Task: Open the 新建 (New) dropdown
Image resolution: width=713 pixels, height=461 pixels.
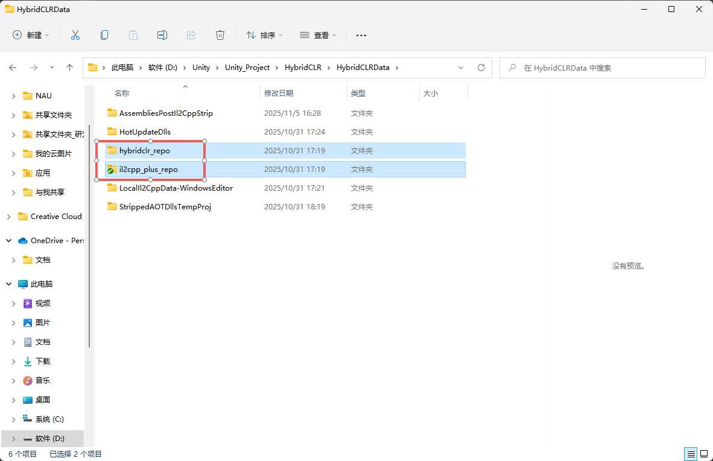Action: coord(31,35)
